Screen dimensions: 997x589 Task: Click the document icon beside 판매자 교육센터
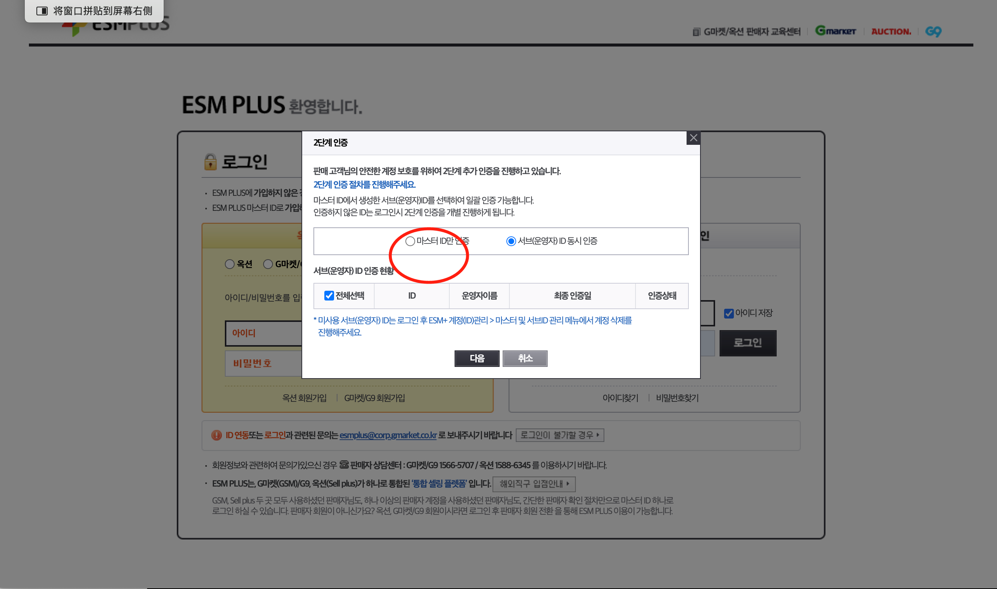pos(696,32)
